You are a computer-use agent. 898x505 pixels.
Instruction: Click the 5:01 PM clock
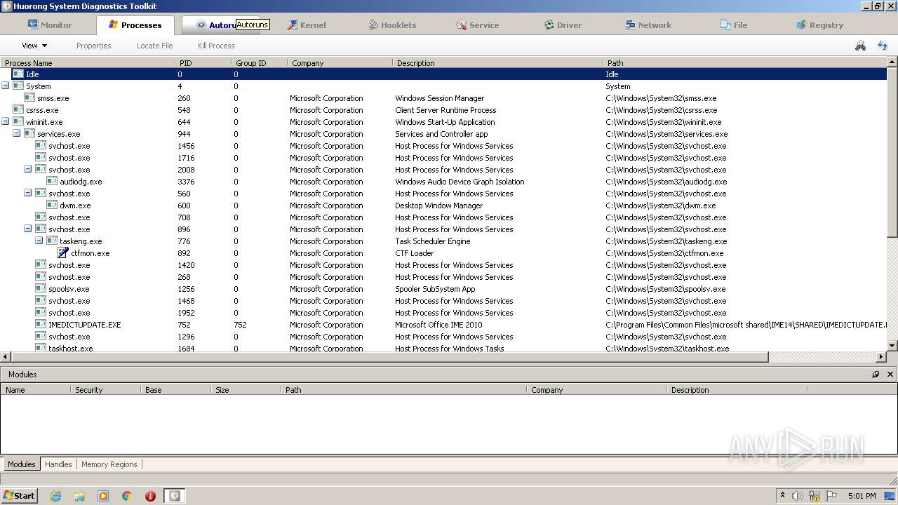(x=862, y=496)
